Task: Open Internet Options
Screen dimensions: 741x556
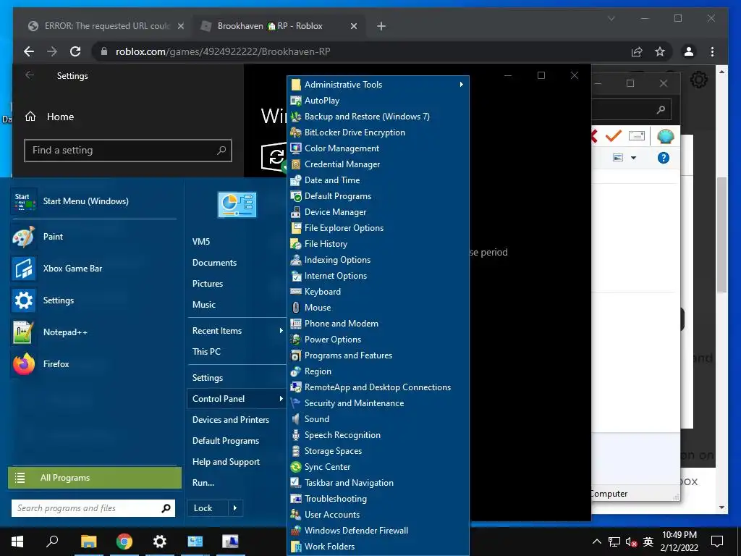Action: click(x=378, y=276)
